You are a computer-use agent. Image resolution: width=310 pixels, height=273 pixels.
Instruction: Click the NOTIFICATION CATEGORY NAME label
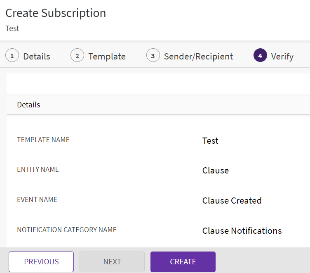click(x=67, y=230)
